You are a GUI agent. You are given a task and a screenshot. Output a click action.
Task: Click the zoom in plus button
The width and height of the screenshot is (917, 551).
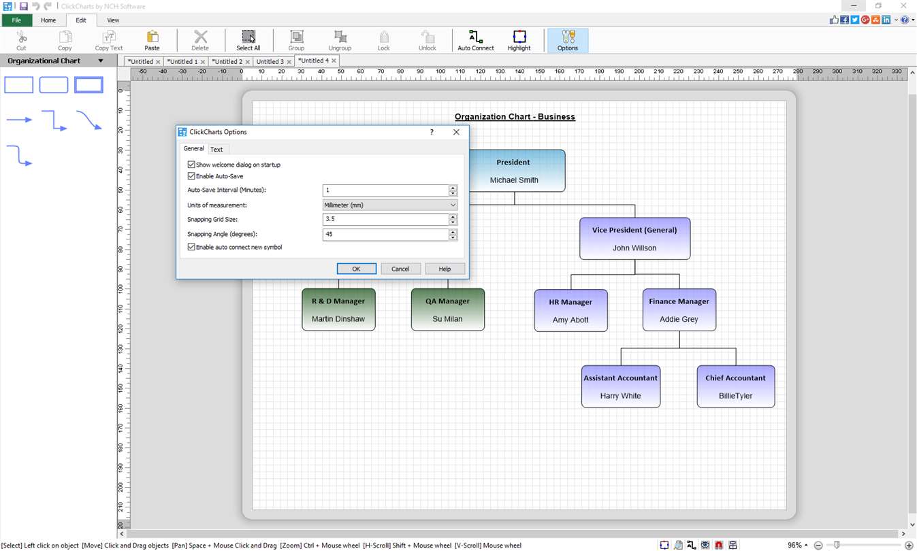[909, 545]
